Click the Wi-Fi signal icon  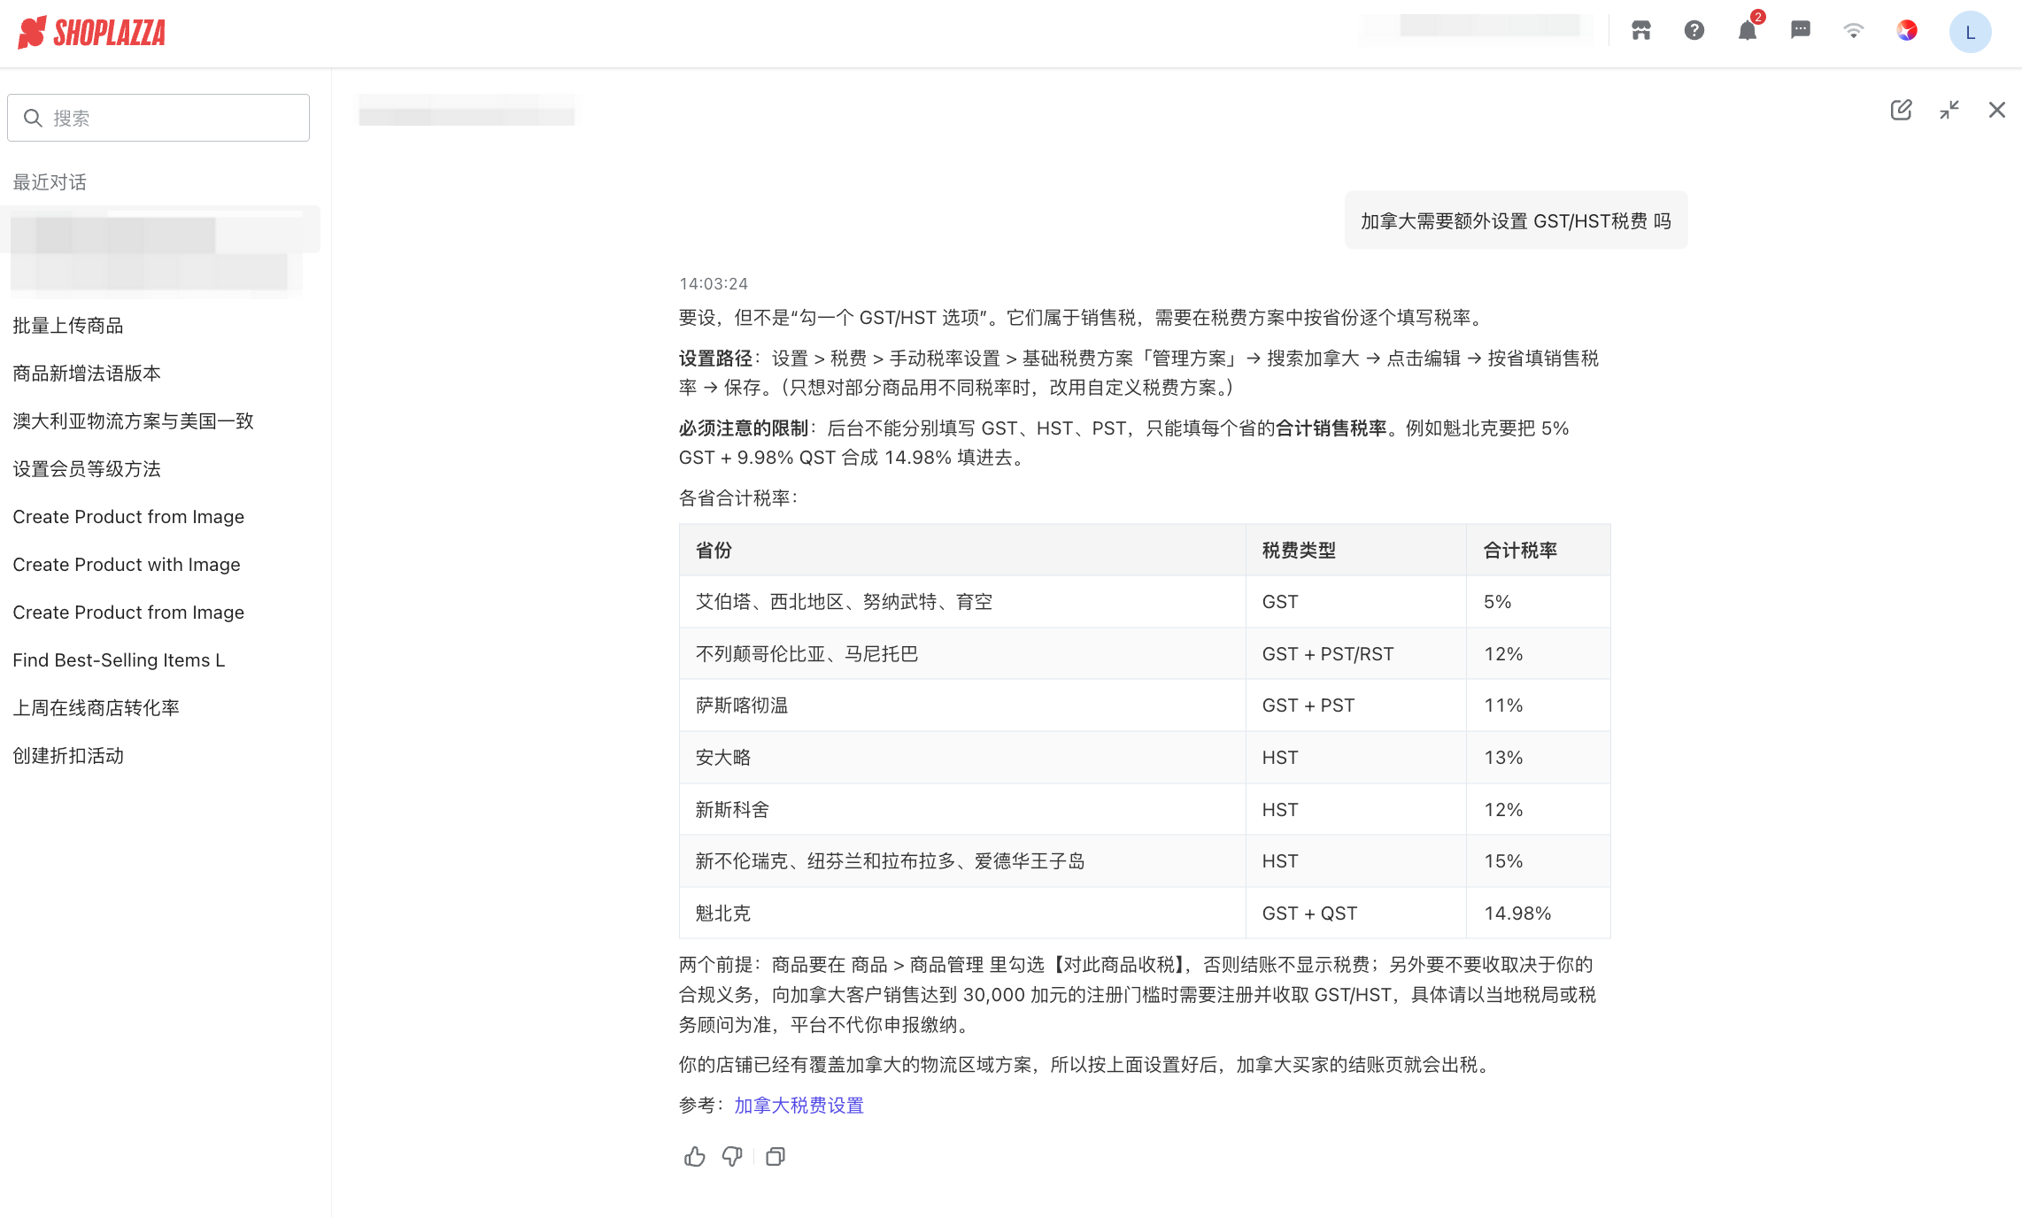tap(1854, 31)
